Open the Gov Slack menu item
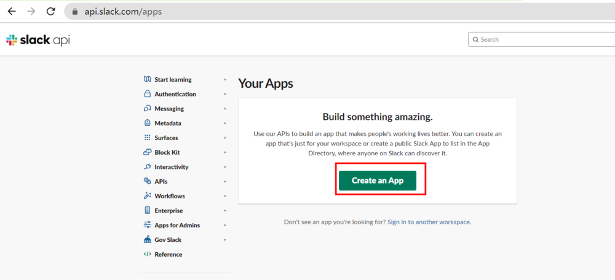Viewport: 615px width, 280px height. click(x=168, y=239)
